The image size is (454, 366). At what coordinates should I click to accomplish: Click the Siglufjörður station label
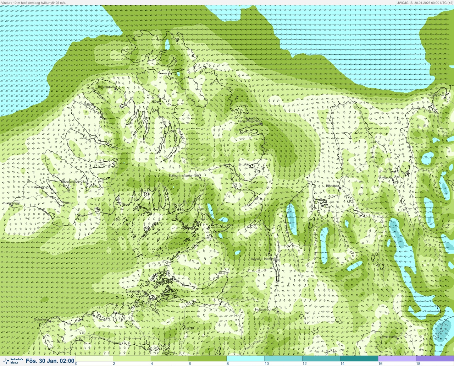pyautogui.click(x=436, y=95)
